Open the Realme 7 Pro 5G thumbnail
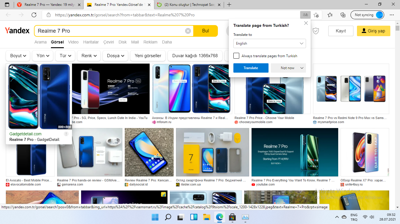400x224 pixels. point(111,89)
